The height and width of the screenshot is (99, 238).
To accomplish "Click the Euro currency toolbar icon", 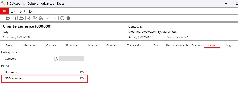I will click(x=62, y=18).
